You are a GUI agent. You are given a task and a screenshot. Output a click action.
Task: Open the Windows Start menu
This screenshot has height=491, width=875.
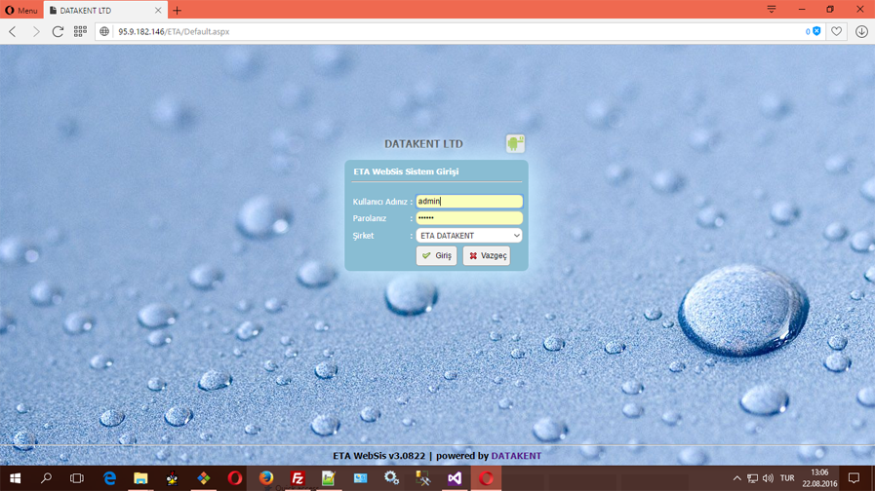pyautogui.click(x=16, y=478)
